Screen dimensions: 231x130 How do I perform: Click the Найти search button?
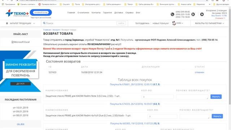pyautogui.click(x=121, y=23)
